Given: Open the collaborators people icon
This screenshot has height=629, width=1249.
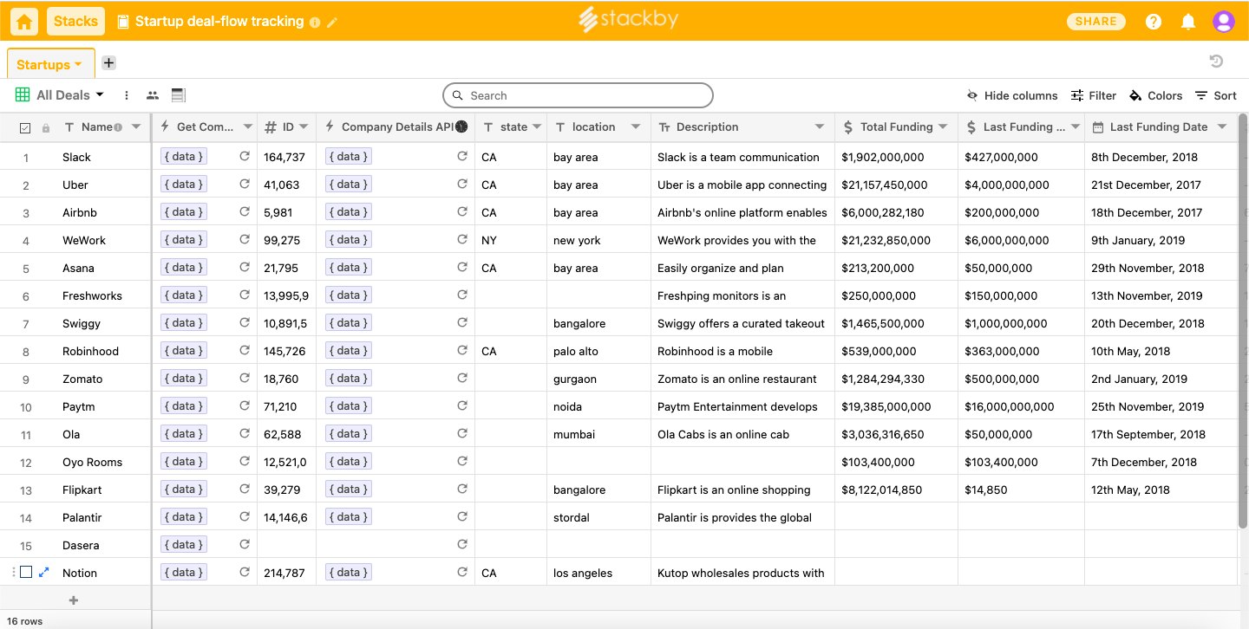Looking at the screenshot, I should (153, 95).
